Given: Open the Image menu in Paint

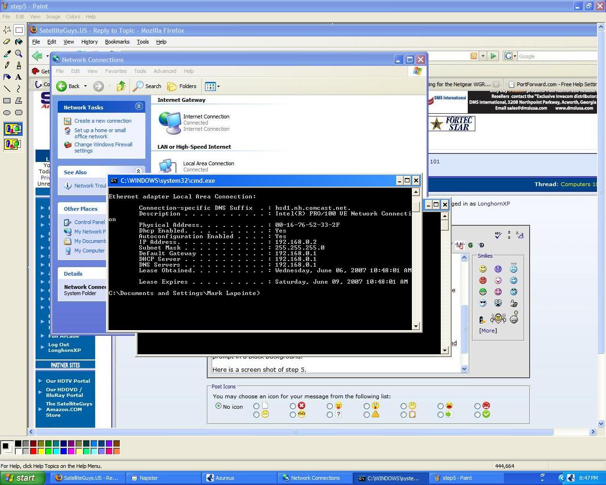Looking at the screenshot, I should (53, 17).
